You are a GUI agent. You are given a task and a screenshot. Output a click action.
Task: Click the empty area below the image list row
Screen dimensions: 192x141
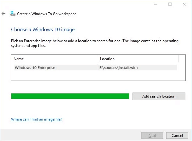coord(94,76)
